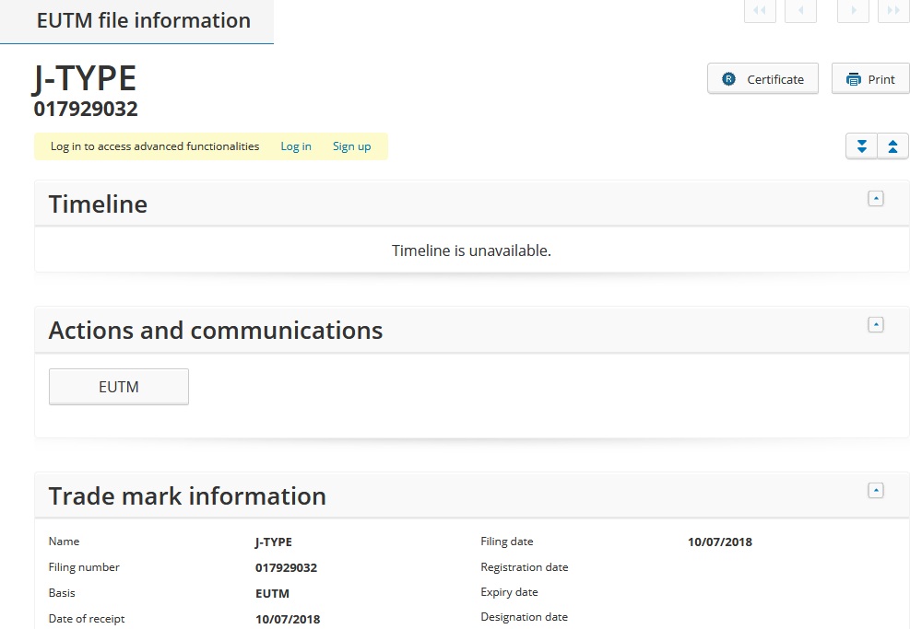This screenshot has width=910, height=629.
Task: Expand all sections with double-down arrow icon
Action: (861, 146)
